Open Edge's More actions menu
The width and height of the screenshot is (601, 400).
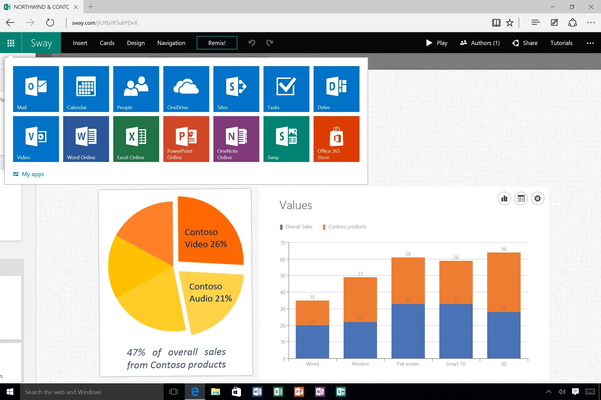(591, 22)
